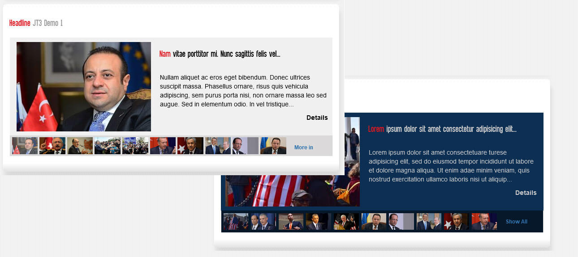Open the 'Nam vitae porttitor mi' headline
Screen dimensions: 578x257
click(x=220, y=54)
